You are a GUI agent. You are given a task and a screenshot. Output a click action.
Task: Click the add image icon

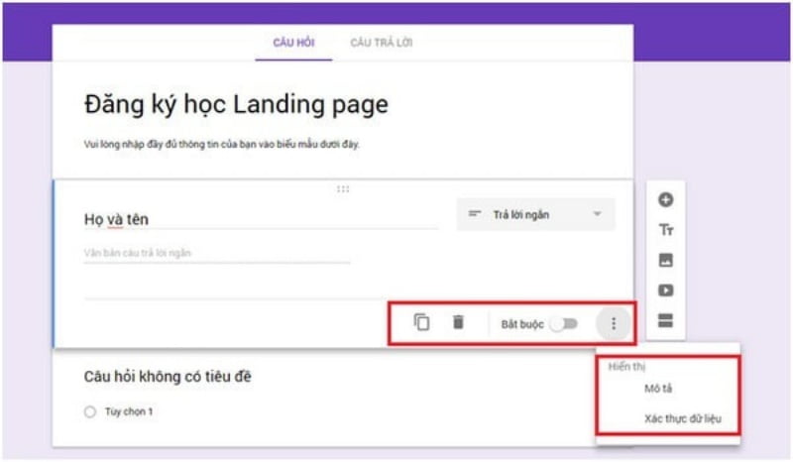[x=666, y=261]
